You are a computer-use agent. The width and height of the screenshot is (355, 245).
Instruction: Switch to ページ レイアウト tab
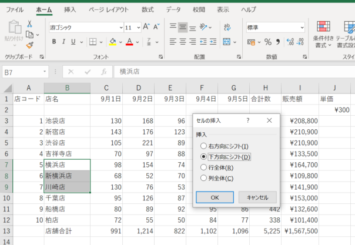tap(109, 10)
